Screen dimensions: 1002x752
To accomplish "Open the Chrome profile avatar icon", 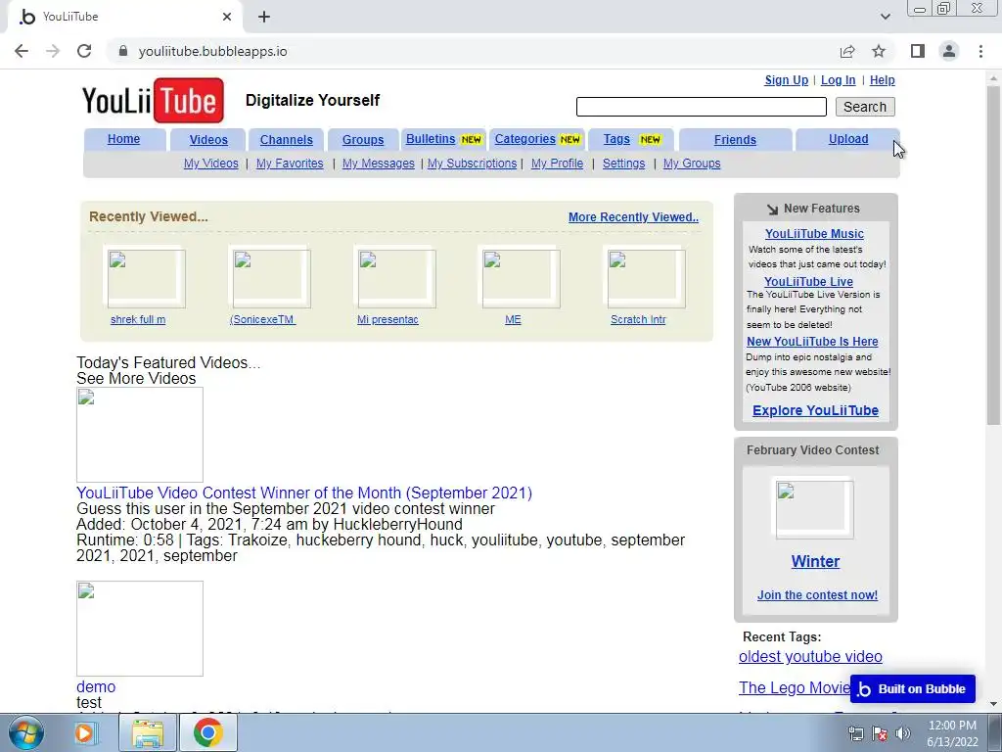I will [x=949, y=51].
